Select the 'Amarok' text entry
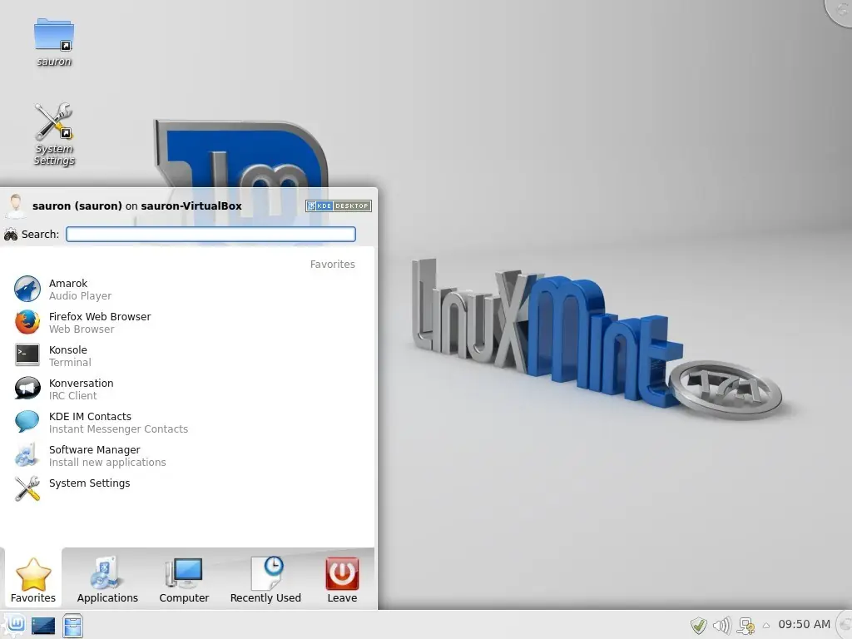The image size is (852, 639). [68, 283]
